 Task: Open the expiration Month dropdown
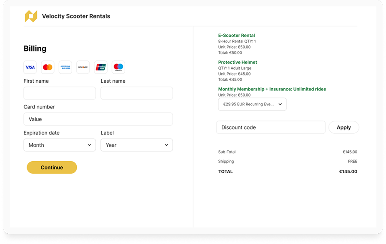[60, 145]
